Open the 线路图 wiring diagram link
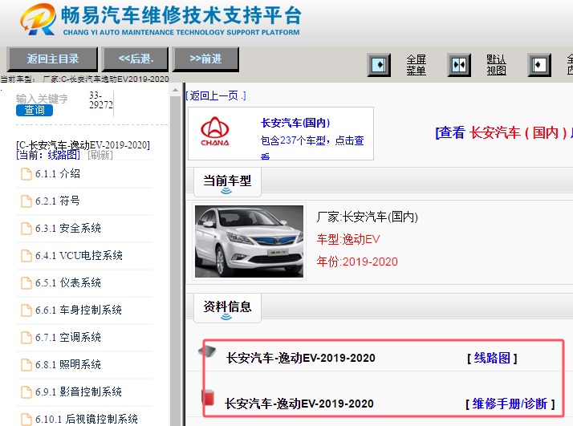The height and width of the screenshot is (426, 573). (492, 359)
